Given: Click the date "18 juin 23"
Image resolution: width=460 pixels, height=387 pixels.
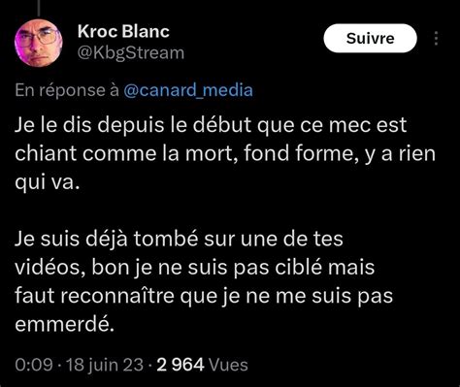Looking at the screenshot, I should [105, 365].
